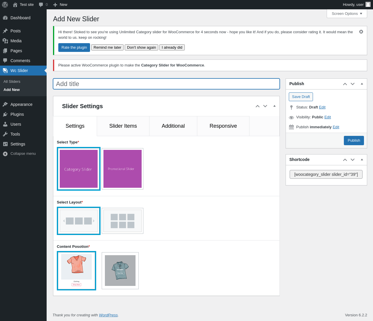
Task: Edit the draft status
Action: 322,107
